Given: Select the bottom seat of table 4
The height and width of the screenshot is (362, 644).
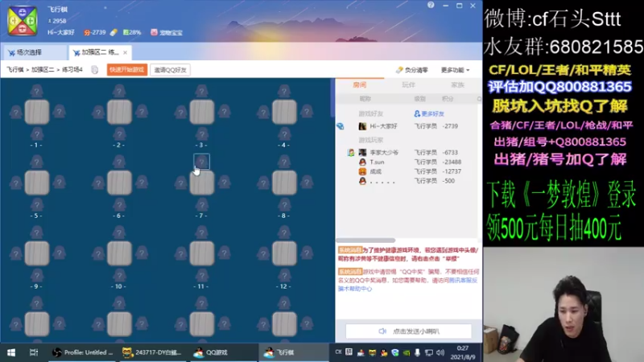Looking at the screenshot, I should 284,134.
